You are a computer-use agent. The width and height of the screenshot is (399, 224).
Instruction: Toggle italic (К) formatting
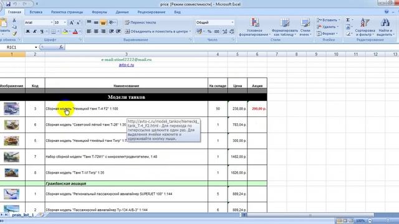(x=35, y=32)
